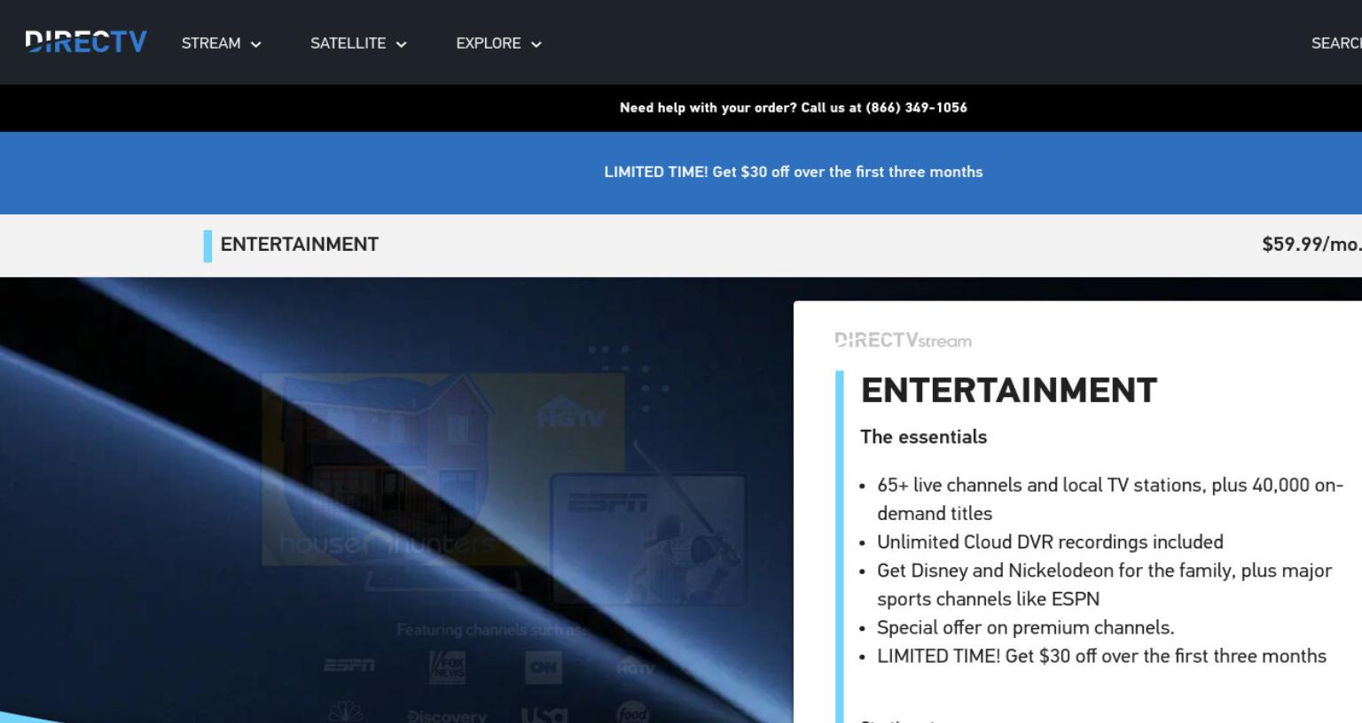Click the ESPN baseball promo image
The image size is (1362, 723).
coord(648,539)
